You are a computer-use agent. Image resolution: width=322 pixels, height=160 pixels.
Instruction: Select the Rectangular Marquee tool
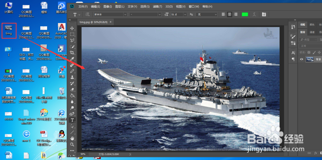(72, 34)
